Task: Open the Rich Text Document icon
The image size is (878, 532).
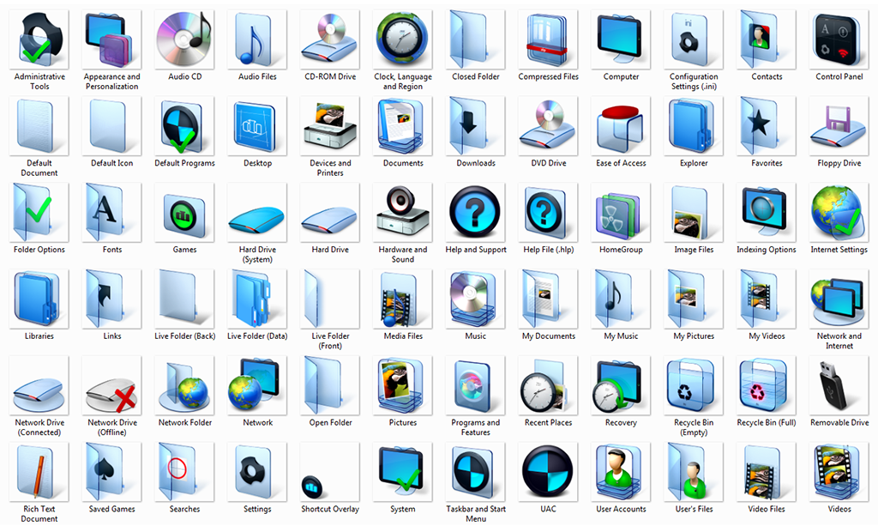Action: click(39, 474)
